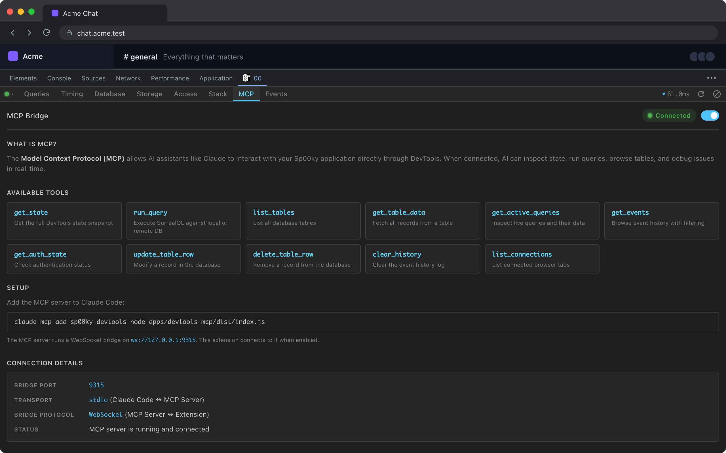Screen dimensions: 726x453
Task: Select the Queries sub-tab
Action: pyautogui.click(x=37, y=94)
